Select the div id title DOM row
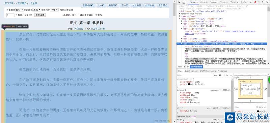Viewport: 270px width, 123px height. pyautogui.click(x=205, y=26)
